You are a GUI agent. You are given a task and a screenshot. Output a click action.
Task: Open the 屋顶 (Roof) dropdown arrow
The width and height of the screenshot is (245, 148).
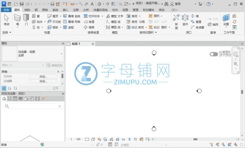[60, 16]
